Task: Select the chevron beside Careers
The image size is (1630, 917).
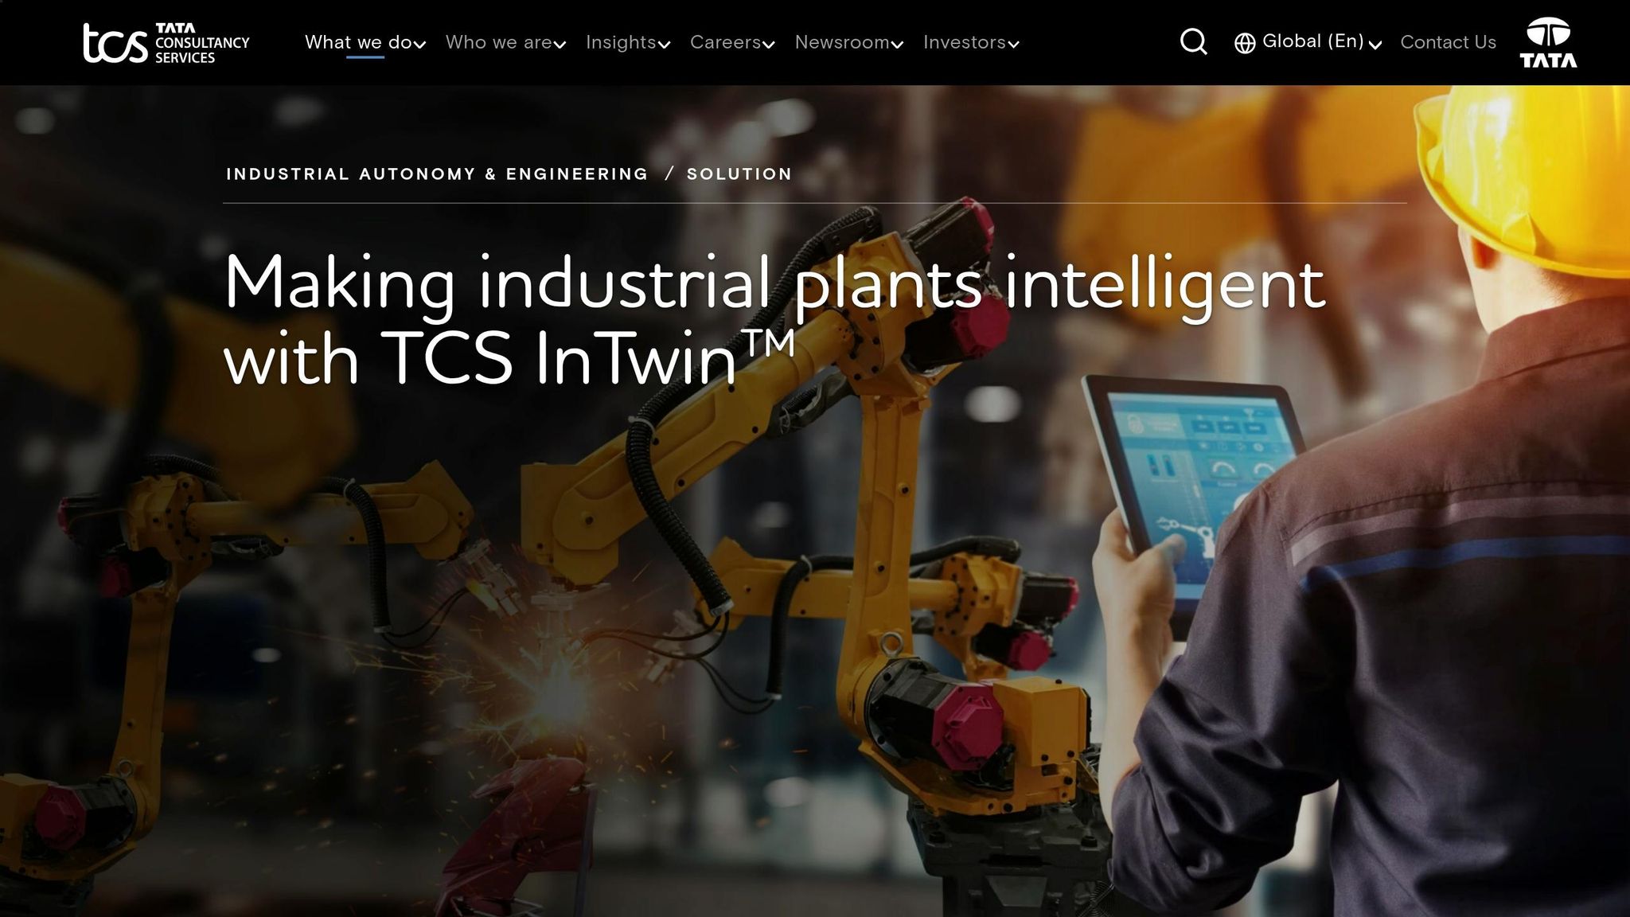Action: pos(769,45)
